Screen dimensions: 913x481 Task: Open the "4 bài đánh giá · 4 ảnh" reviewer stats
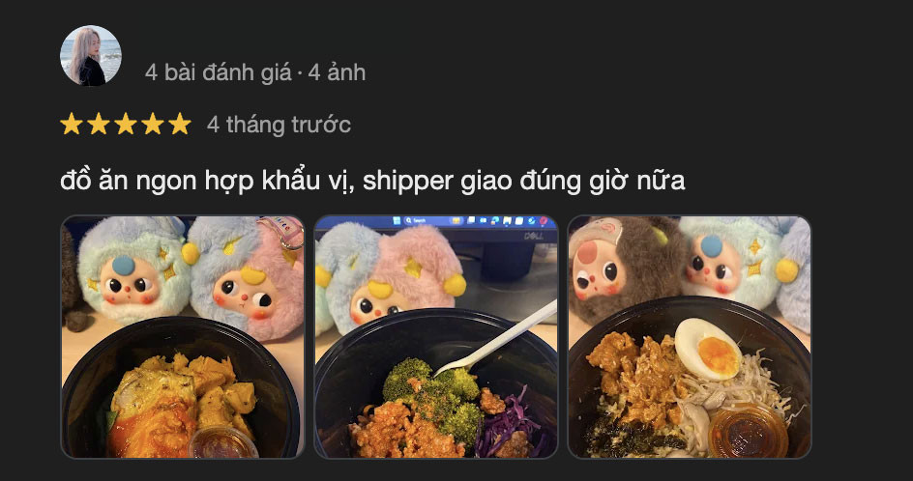[x=255, y=72]
